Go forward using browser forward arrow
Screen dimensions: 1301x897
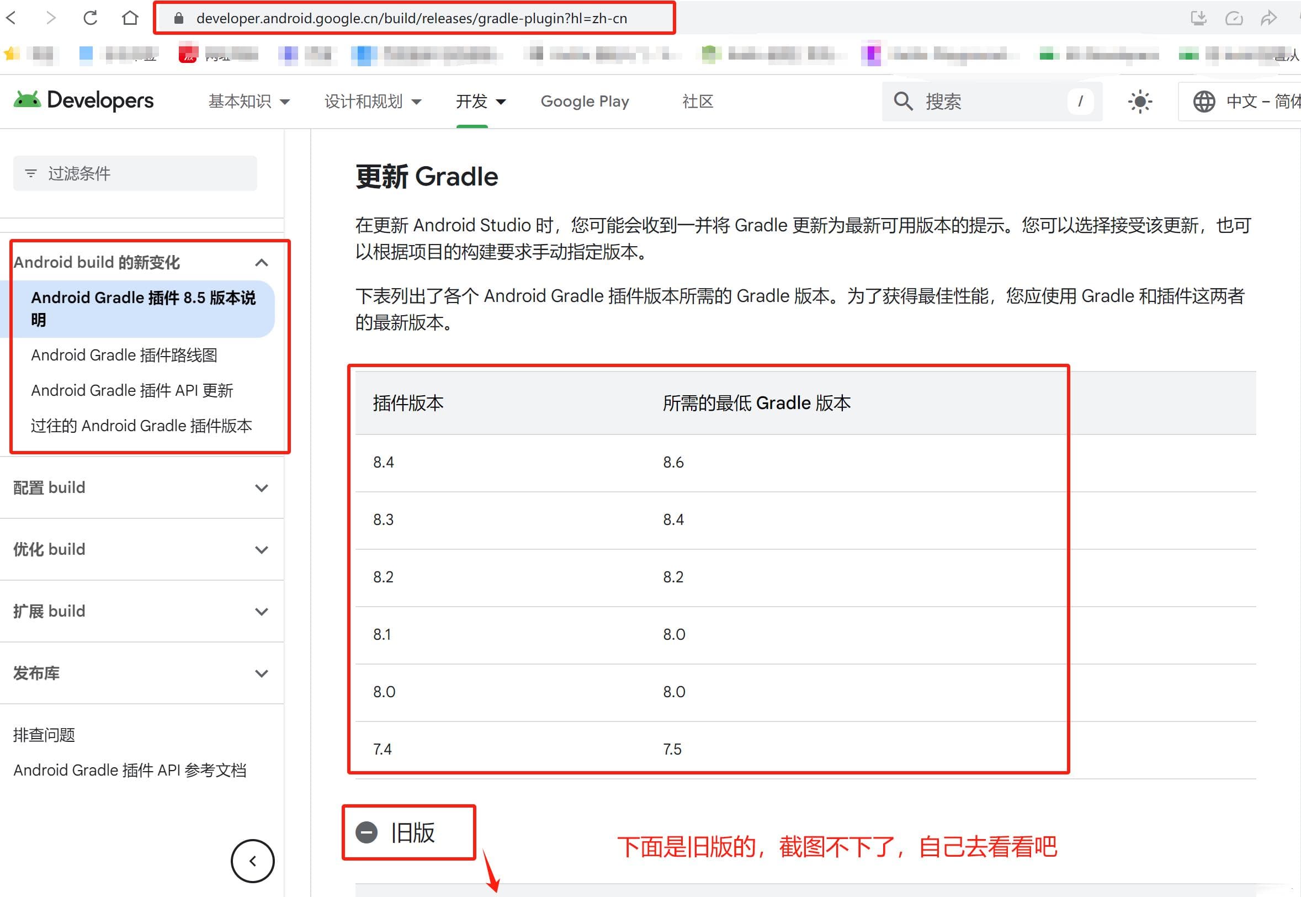pyautogui.click(x=51, y=18)
